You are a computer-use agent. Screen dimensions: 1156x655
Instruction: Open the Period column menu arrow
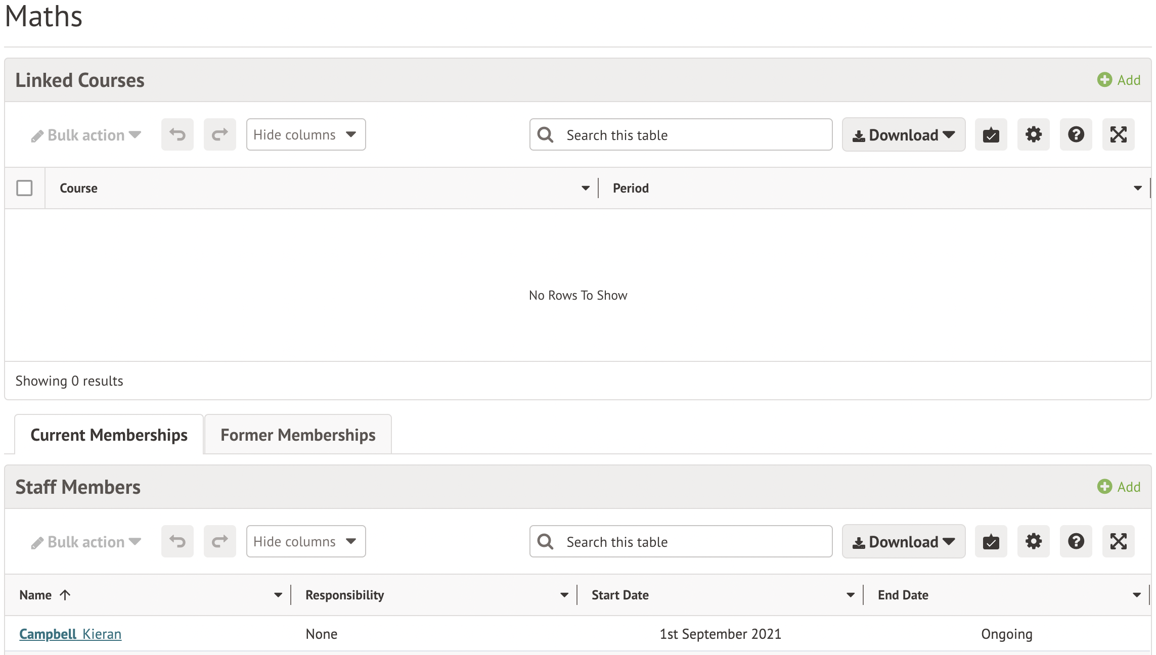tap(1137, 188)
